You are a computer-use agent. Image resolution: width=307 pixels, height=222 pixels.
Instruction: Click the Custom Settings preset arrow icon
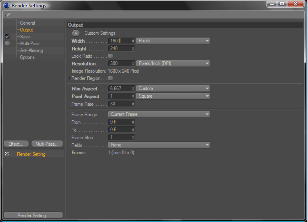pos(76,33)
